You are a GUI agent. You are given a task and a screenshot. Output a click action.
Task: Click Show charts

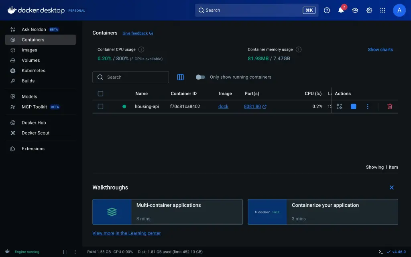[x=380, y=49]
